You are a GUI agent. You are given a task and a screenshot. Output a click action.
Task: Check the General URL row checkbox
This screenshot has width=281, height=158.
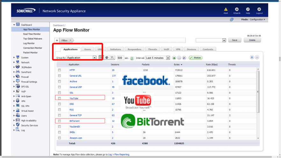pos(60,76)
